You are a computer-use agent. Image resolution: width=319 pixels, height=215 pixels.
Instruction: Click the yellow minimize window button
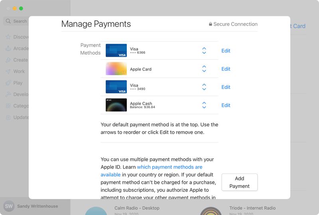[x=15, y=8]
